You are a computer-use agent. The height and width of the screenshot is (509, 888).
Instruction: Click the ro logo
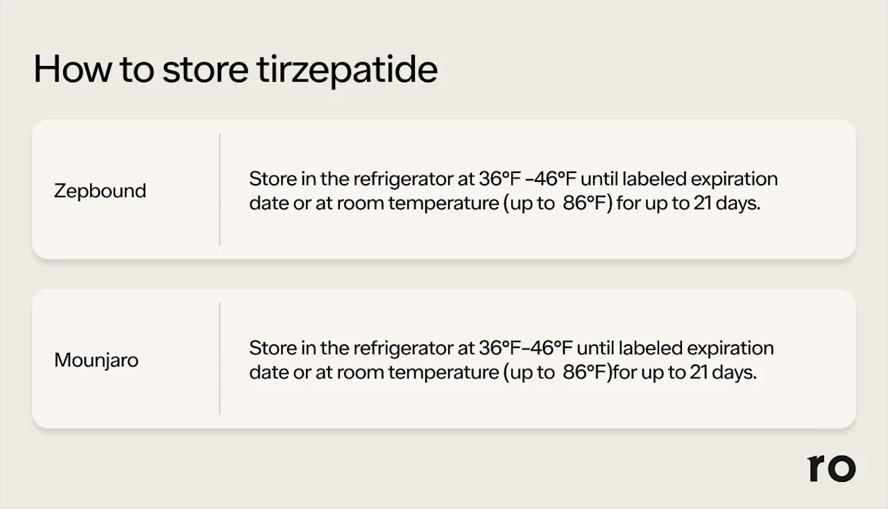point(831,469)
